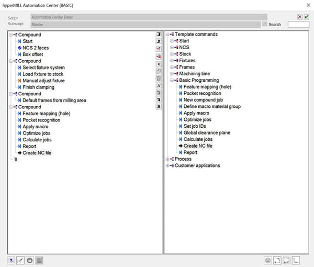Click the copy icon in middle toolbar
The height and width of the screenshot is (267, 314).
click(x=159, y=71)
